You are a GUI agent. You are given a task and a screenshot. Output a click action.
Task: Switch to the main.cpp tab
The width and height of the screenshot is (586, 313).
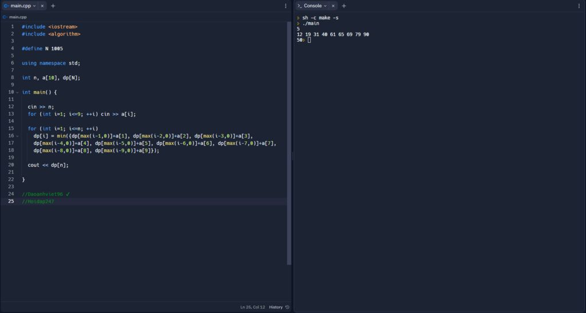click(x=20, y=6)
